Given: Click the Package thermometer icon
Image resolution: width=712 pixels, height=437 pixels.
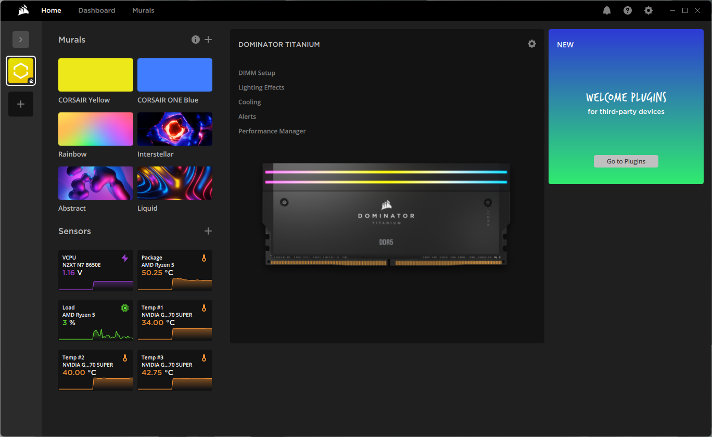Looking at the screenshot, I should coord(204,258).
